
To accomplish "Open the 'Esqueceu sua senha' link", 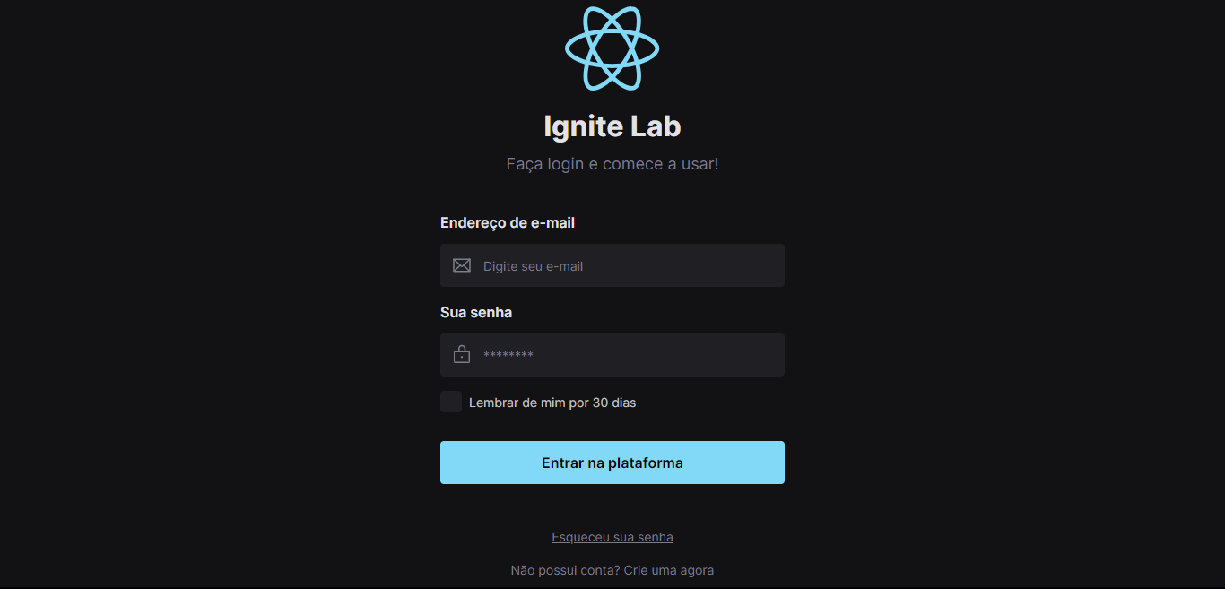I will (612, 537).
